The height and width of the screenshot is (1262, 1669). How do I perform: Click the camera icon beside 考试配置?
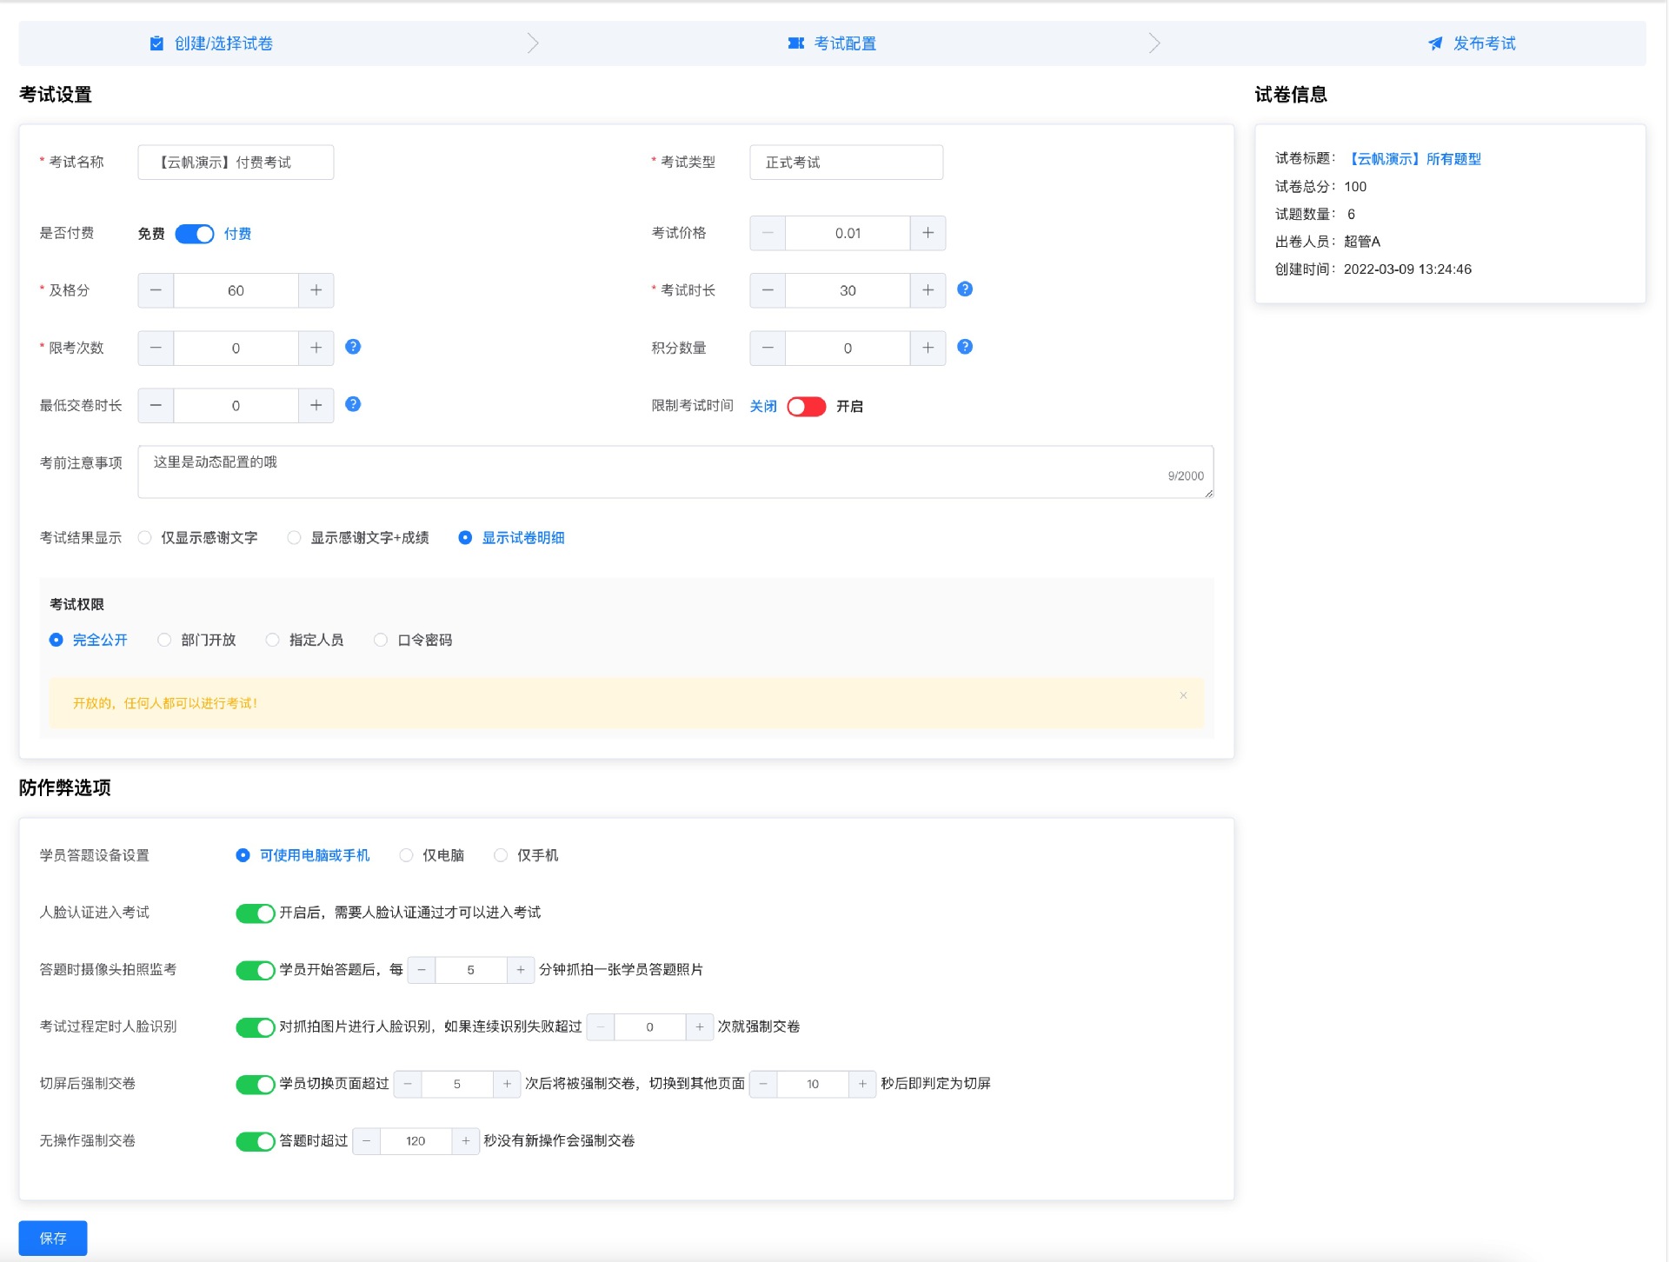pos(795,43)
